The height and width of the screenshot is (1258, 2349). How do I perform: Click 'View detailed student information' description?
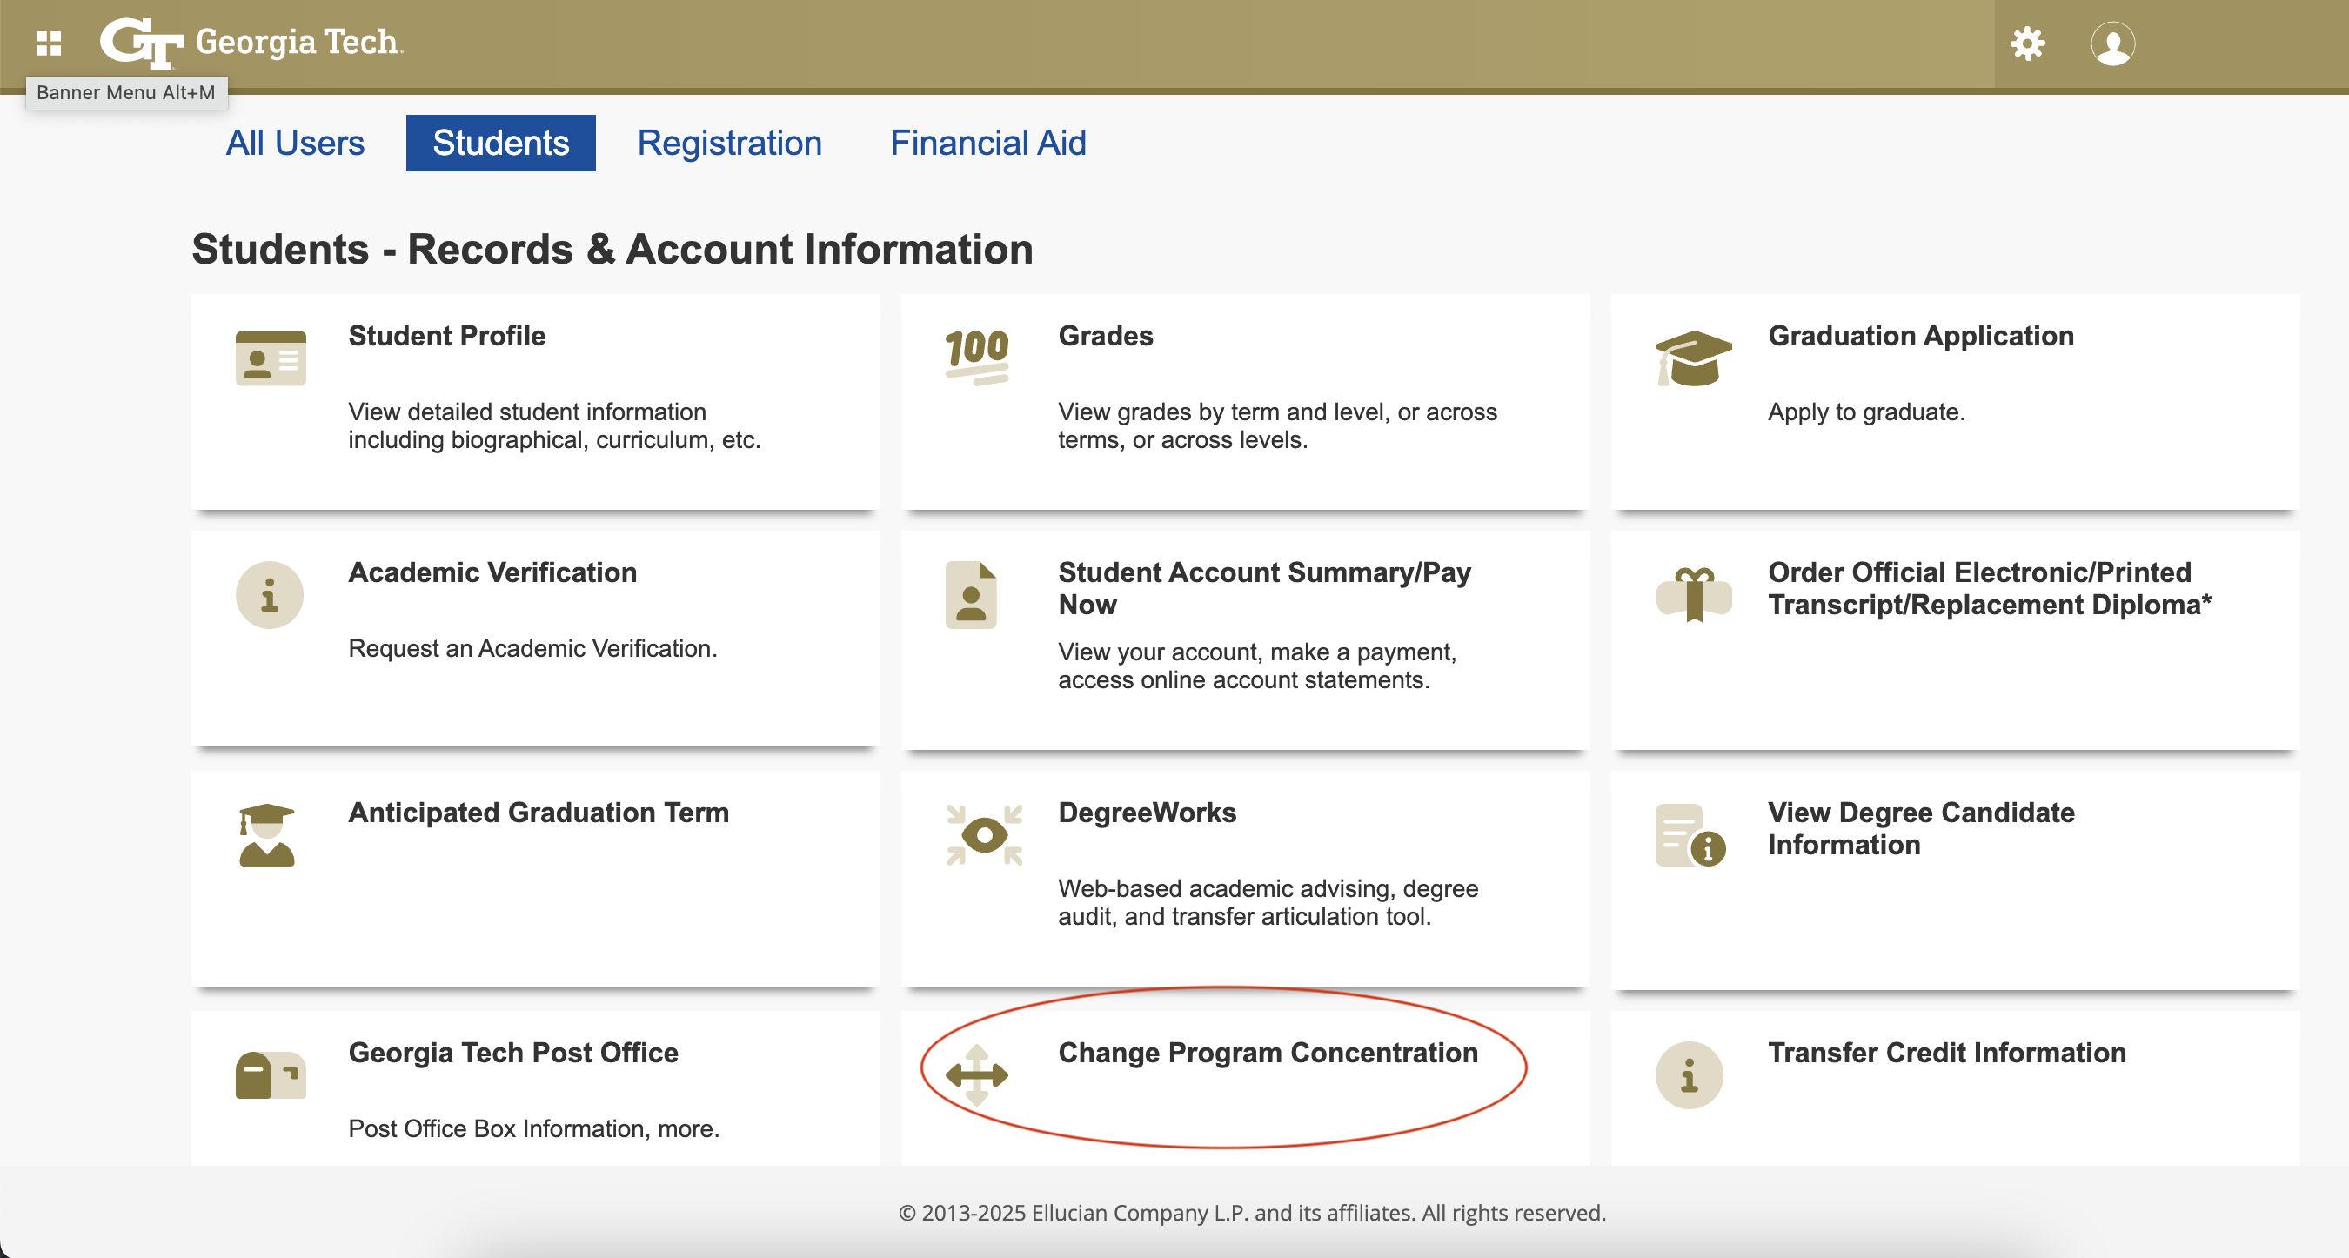[553, 425]
